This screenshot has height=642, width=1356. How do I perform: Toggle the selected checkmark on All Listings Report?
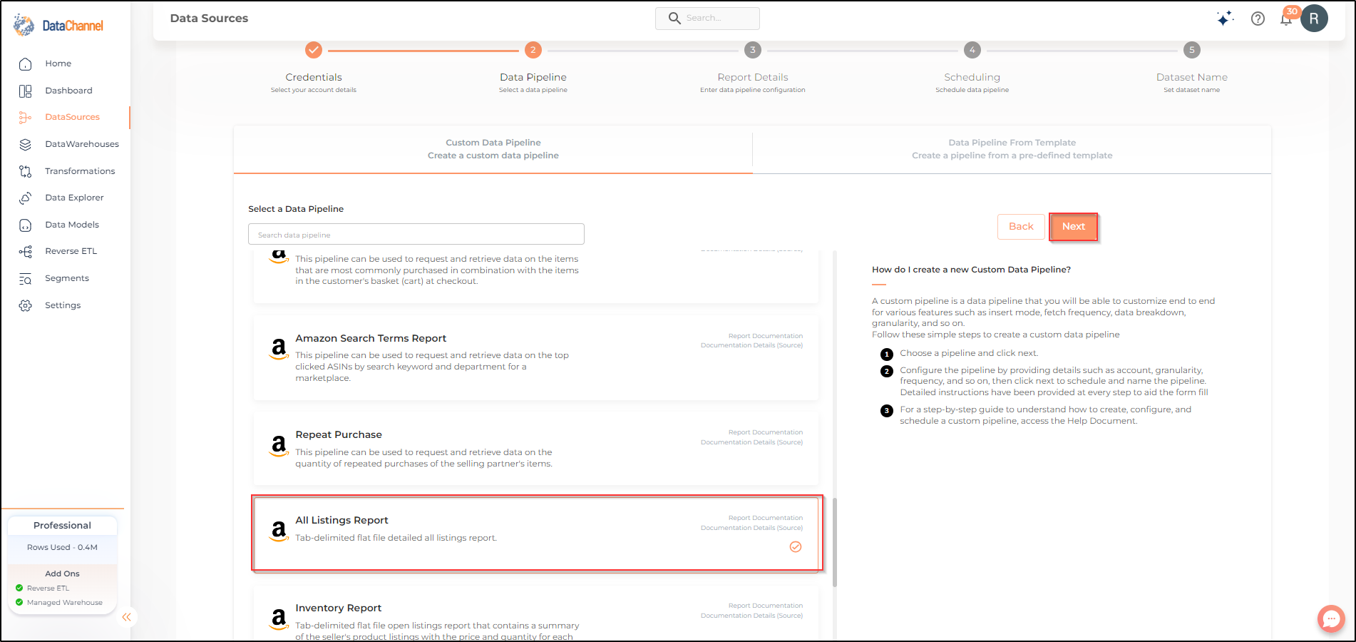pos(796,547)
